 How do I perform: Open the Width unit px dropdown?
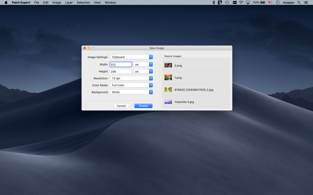pos(143,64)
